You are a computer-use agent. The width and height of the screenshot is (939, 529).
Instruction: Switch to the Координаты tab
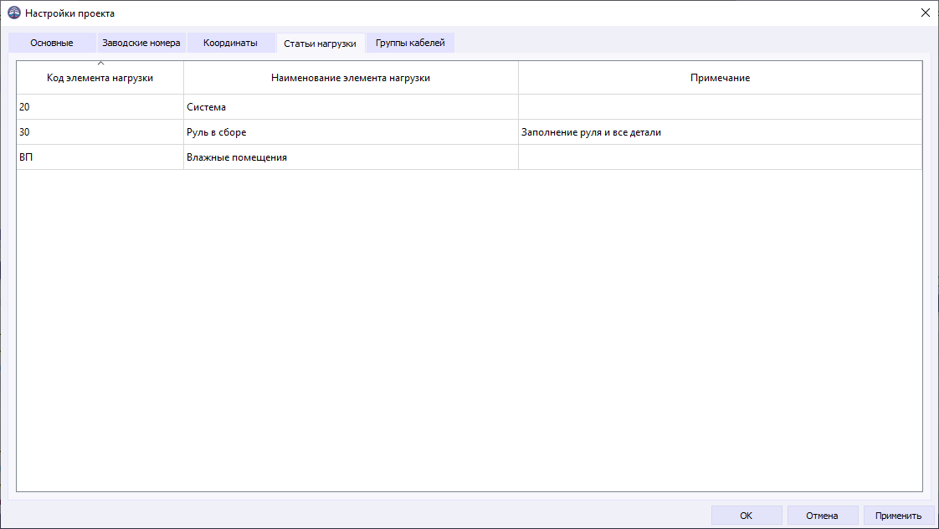(230, 42)
